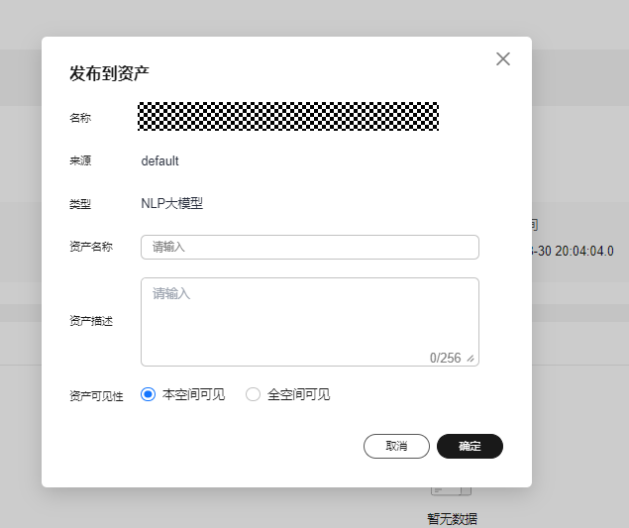Viewport: 629px width, 528px height.
Task: Click the 取消 button
Action: (396, 446)
